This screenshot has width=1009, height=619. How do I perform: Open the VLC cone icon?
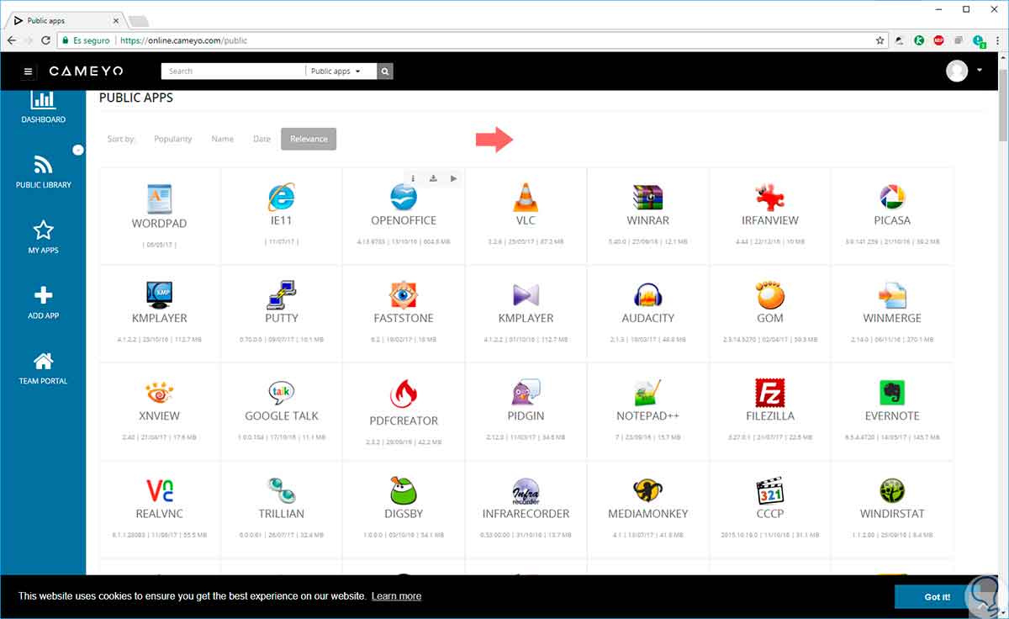point(526,197)
